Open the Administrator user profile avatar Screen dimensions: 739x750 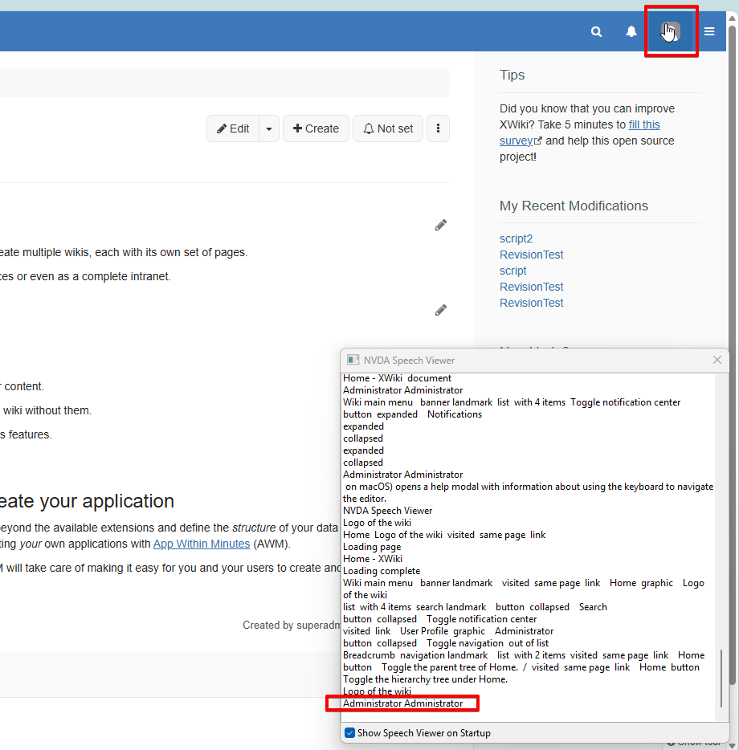pyautogui.click(x=671, y=31)
